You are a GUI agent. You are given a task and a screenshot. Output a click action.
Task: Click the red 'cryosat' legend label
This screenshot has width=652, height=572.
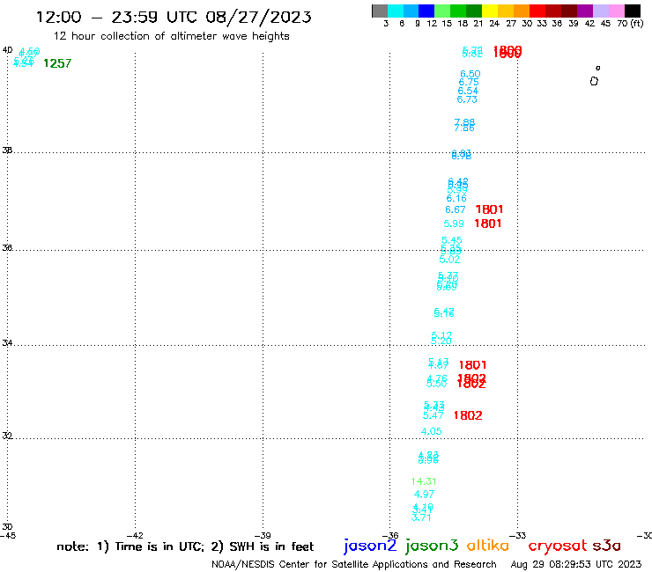click(x=558, y=546)
